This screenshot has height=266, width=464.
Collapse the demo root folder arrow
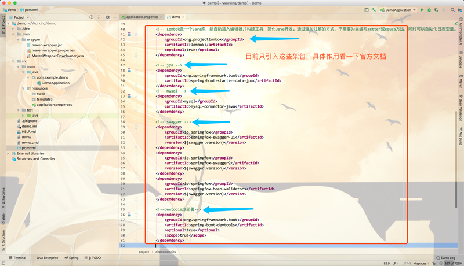pos(9,23)
